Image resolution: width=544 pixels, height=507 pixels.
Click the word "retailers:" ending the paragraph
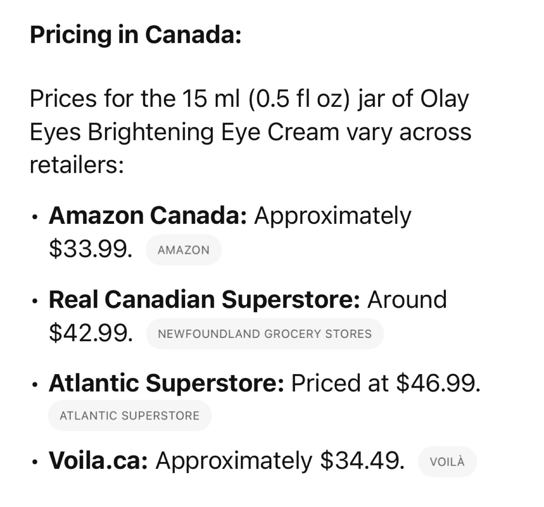[77, 165]
